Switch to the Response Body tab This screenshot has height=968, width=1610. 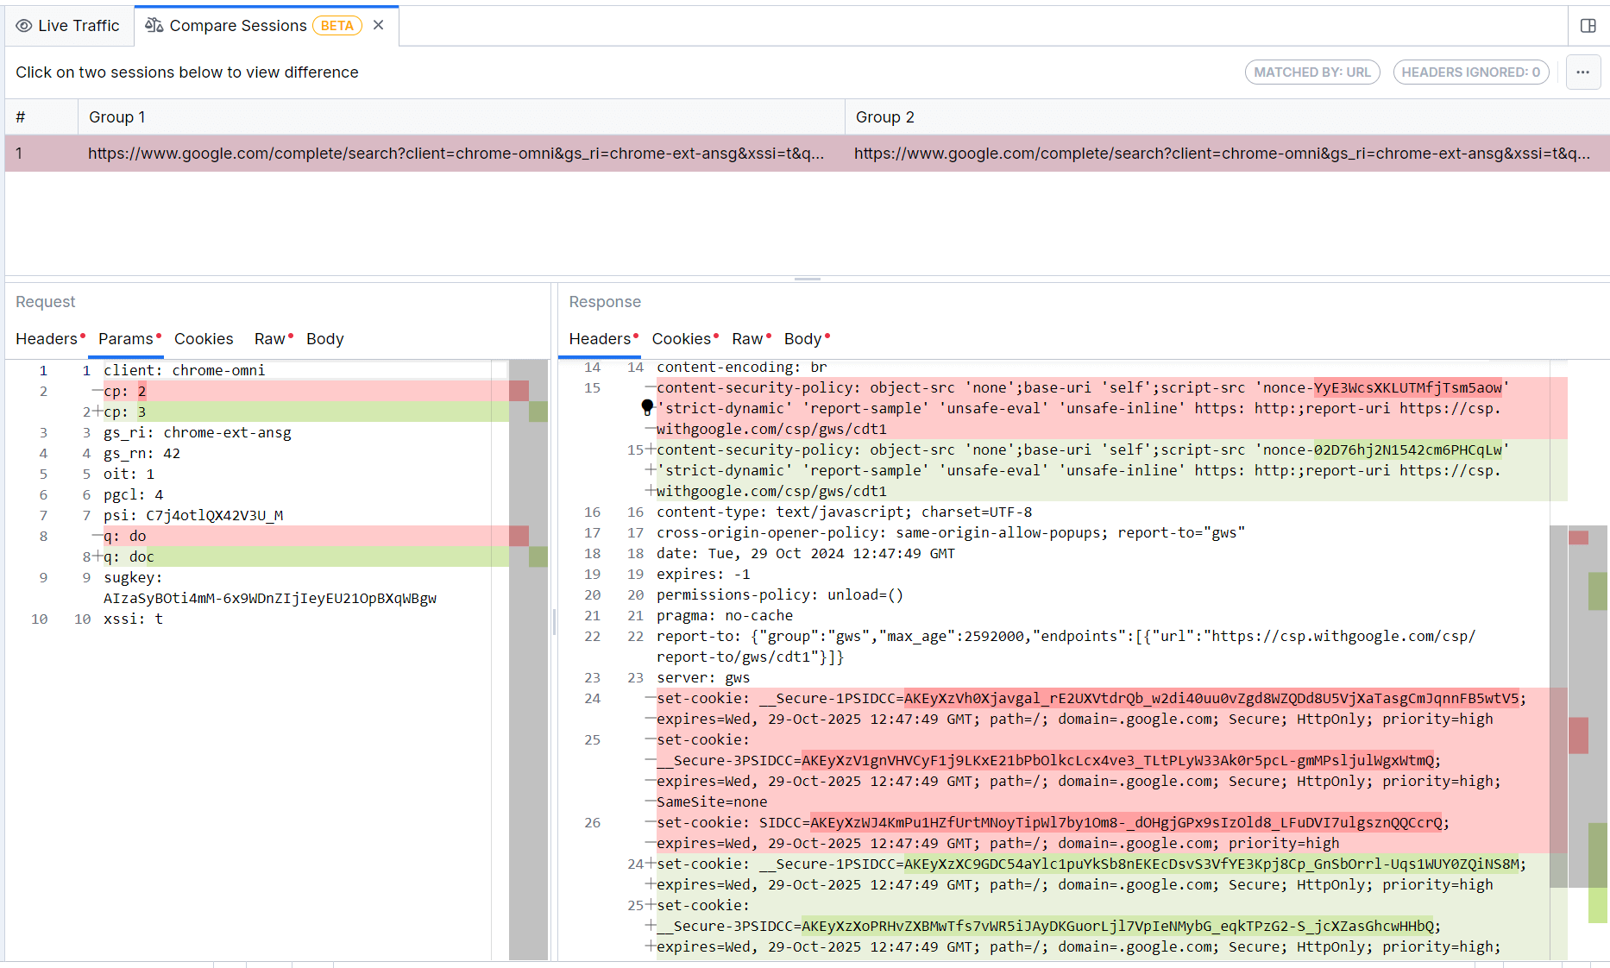(802, 338)
